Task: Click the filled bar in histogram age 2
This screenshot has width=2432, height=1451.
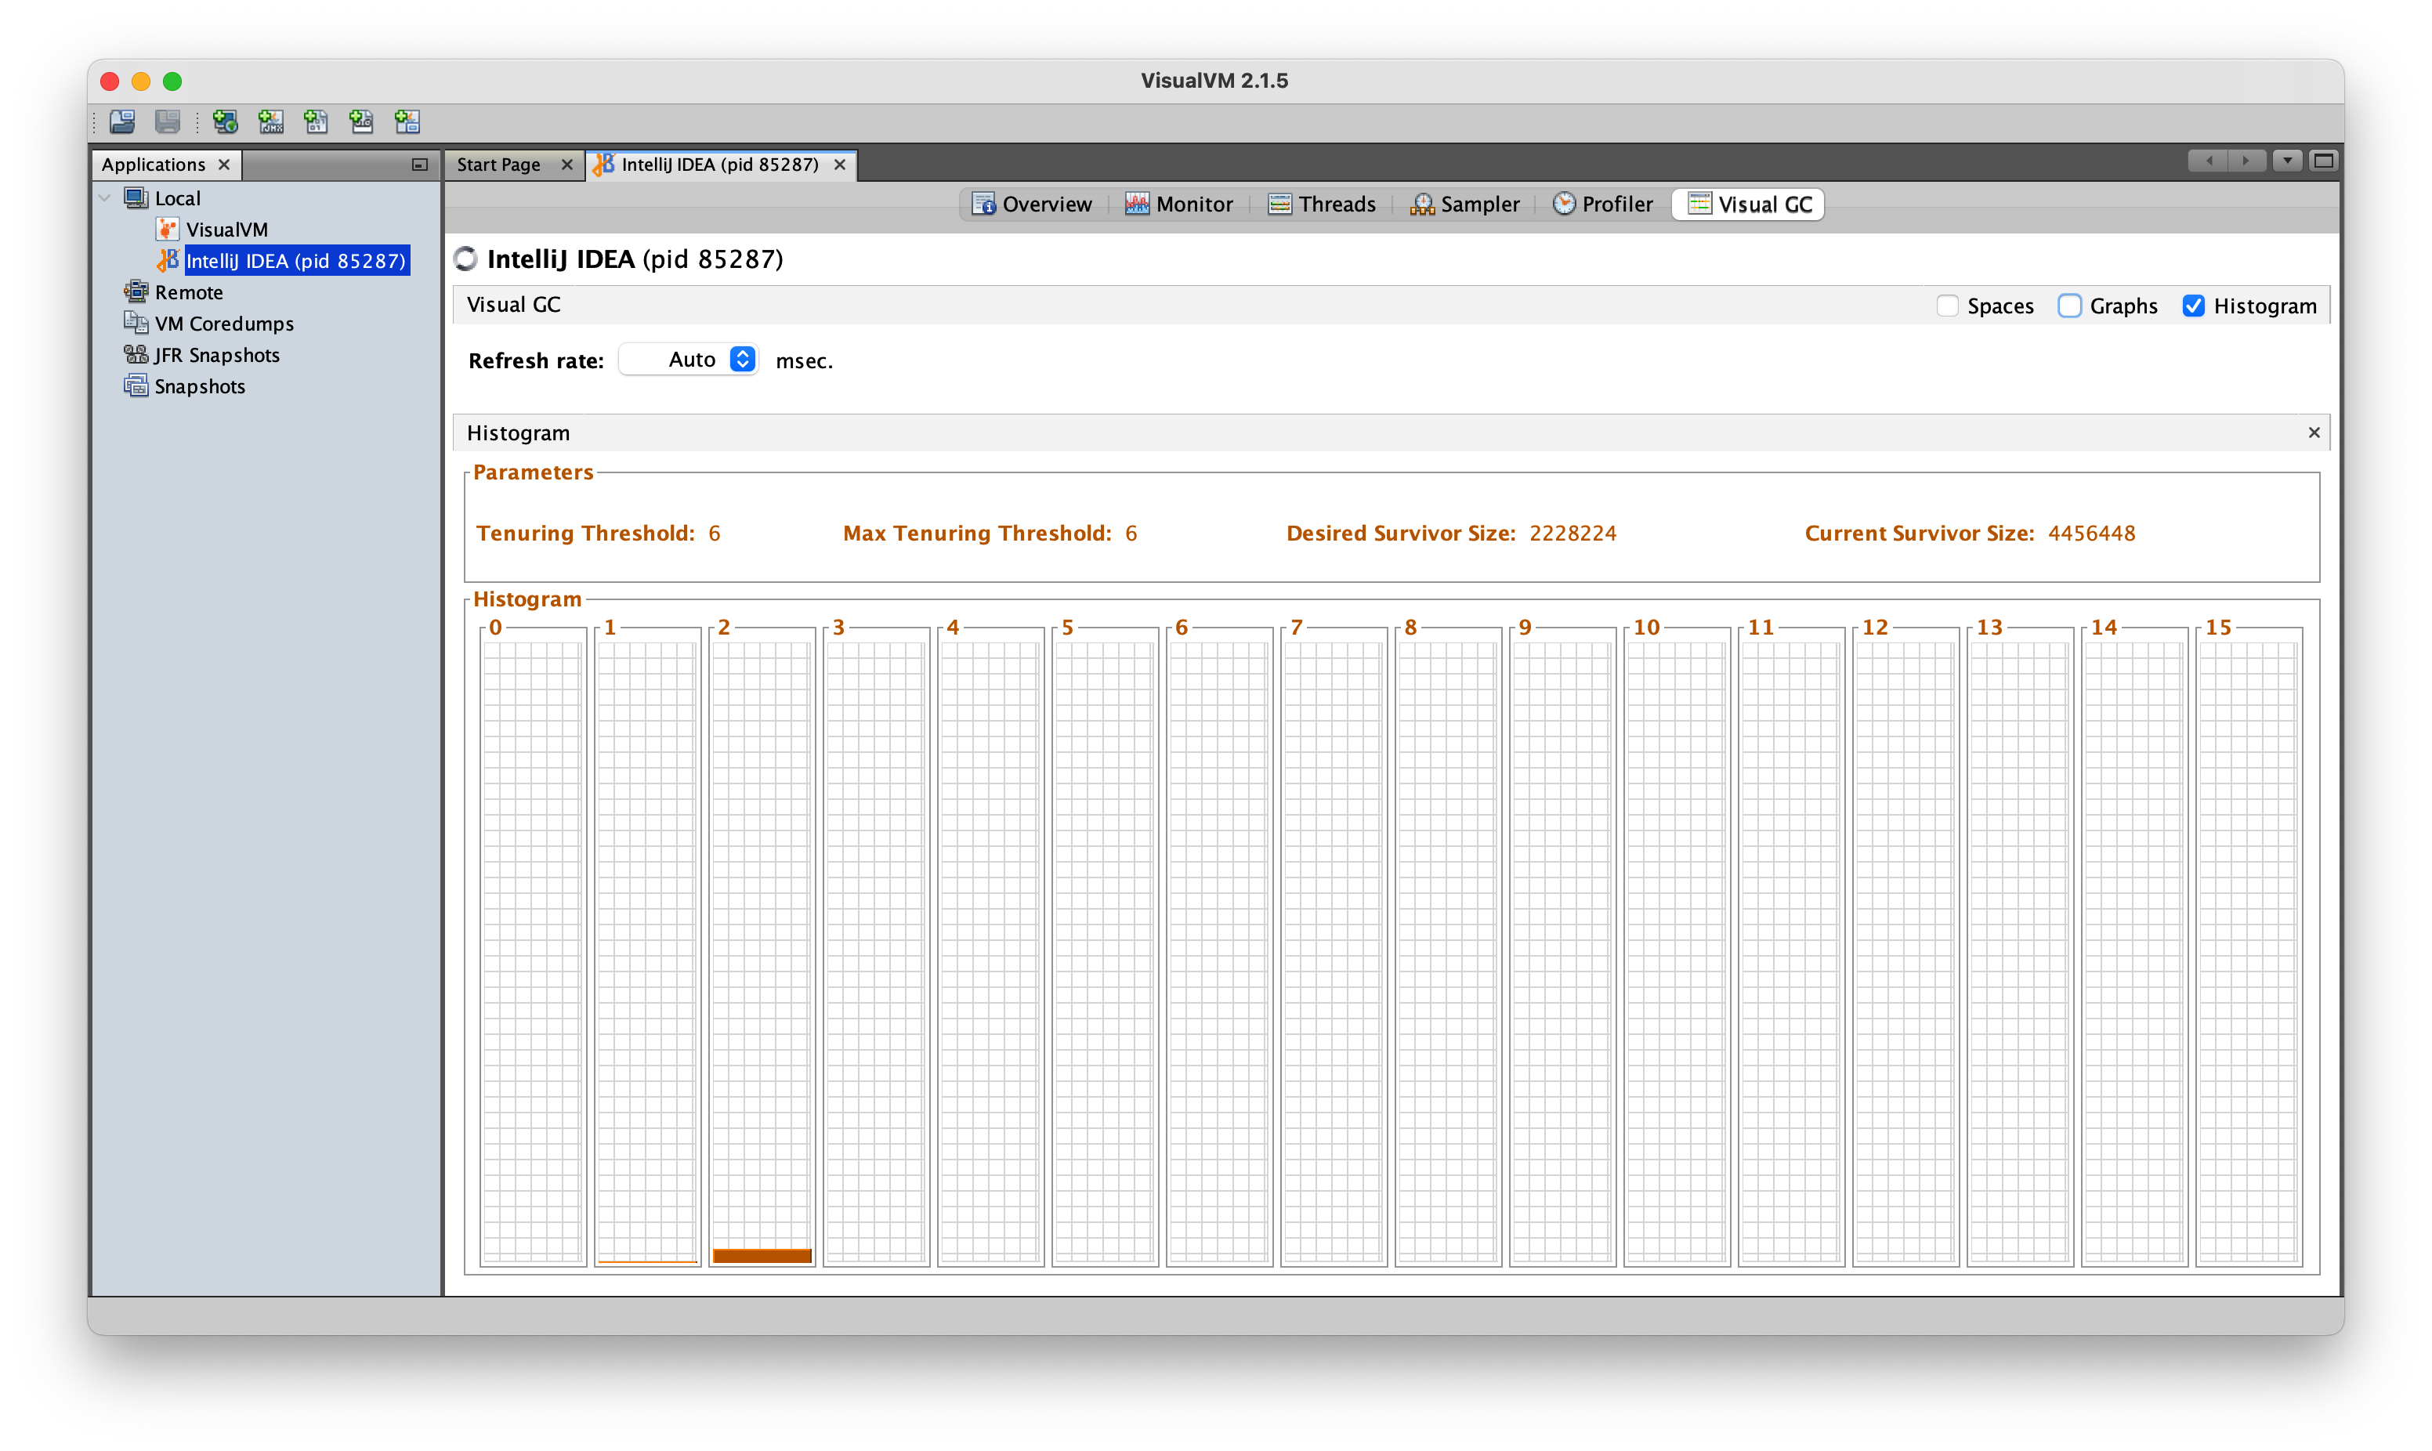Action: click(x=762, y=1255)
